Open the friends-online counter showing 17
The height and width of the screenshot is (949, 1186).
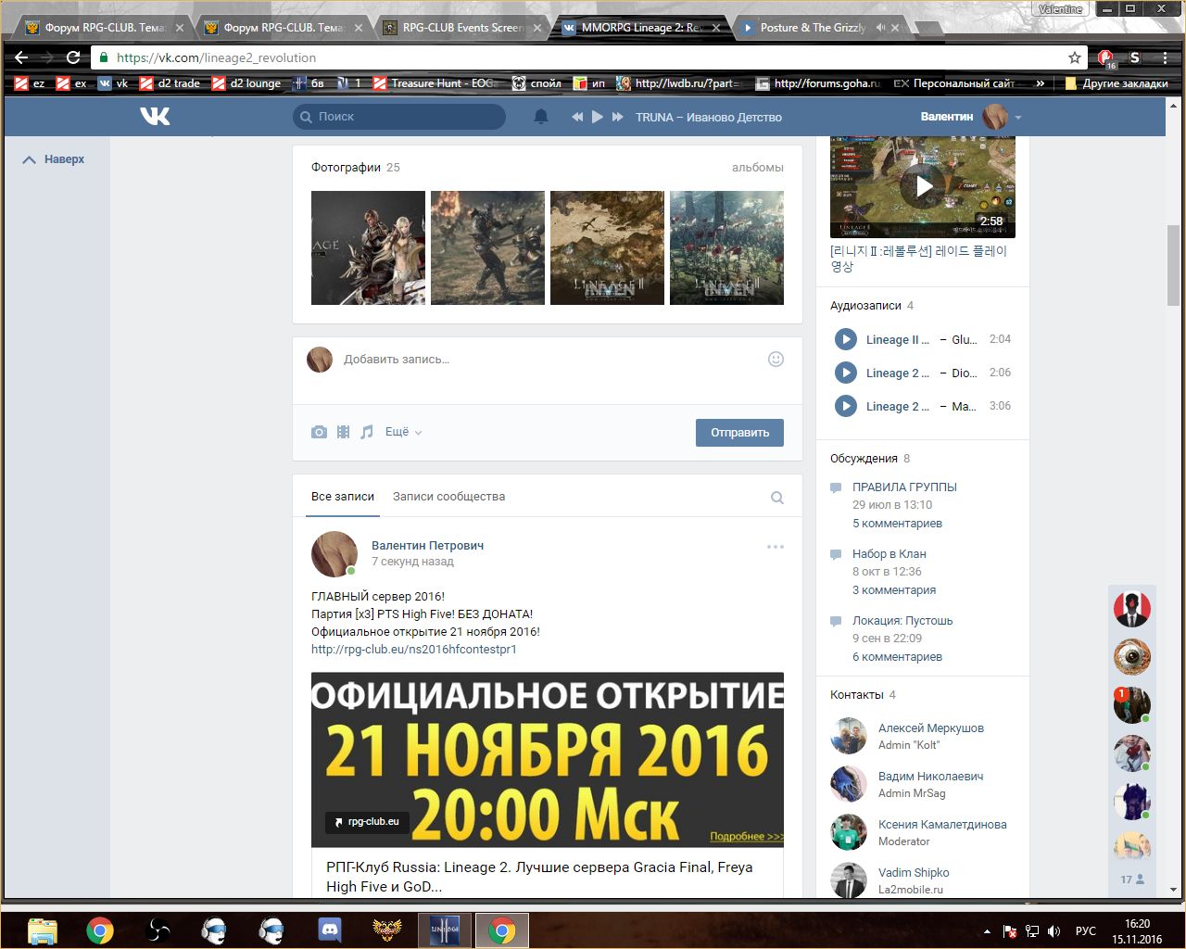point(1132,879)
